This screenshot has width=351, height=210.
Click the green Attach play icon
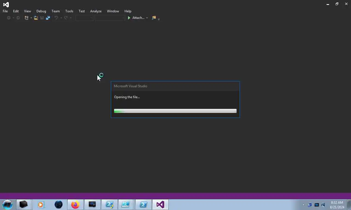[x=129, y=18]
